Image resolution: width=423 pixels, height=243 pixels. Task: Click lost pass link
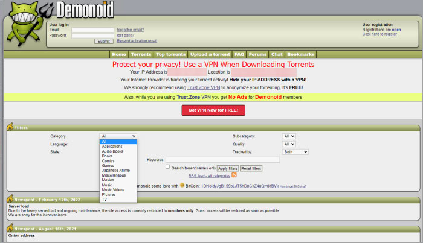[126, 35]
